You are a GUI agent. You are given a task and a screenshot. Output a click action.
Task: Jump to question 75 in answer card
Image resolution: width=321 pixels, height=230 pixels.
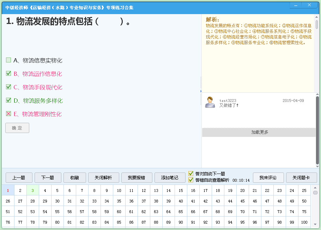[304, 212]
